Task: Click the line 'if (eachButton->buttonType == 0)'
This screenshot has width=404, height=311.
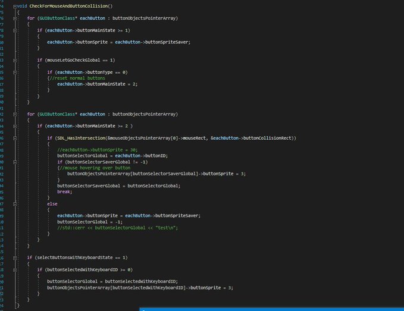Action: click(x=87, y=73)
